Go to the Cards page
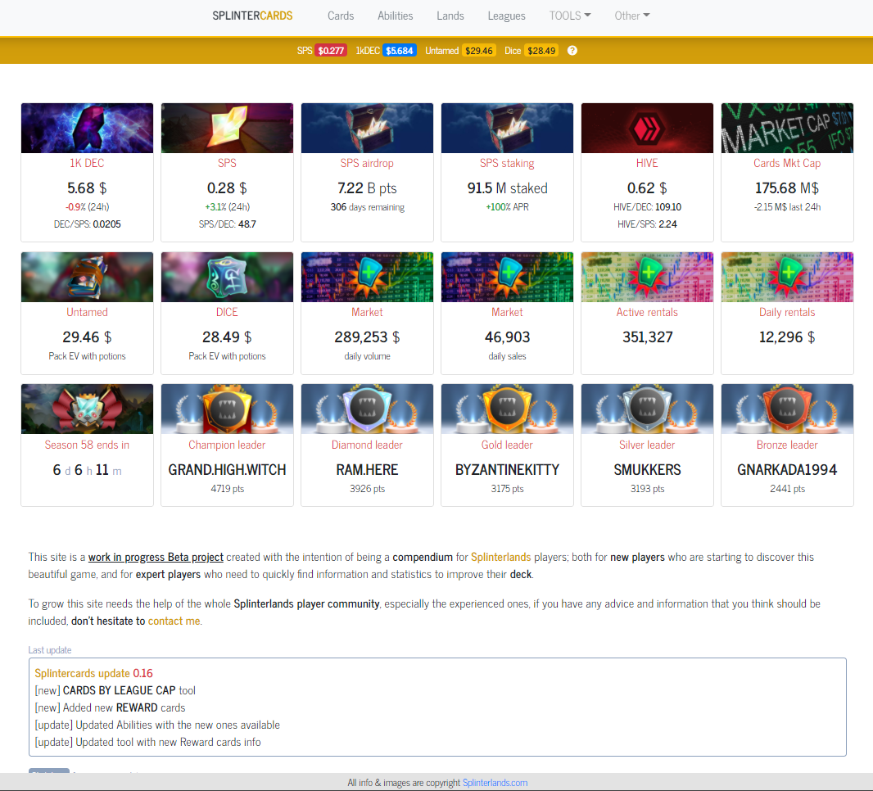This screenshot has width=873, height=791. pos(341,16)
